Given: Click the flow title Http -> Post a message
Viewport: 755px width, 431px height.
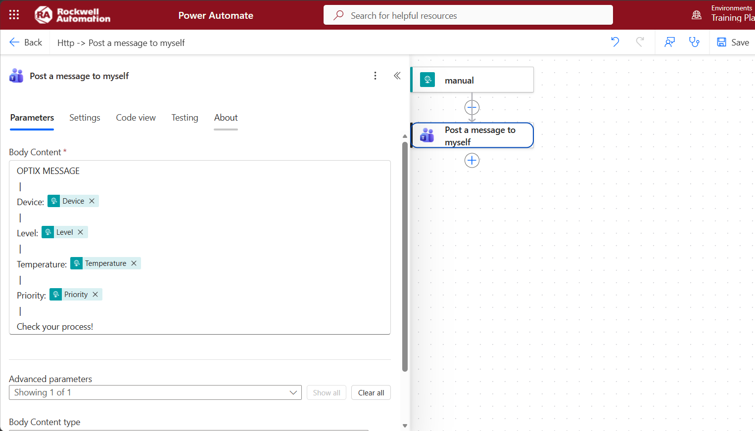Looking at the screenshot, I should point(121,43).
